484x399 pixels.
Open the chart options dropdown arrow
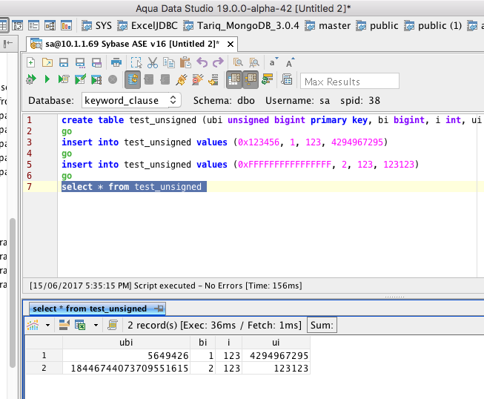pyautogui.click(x=48, y=325)
